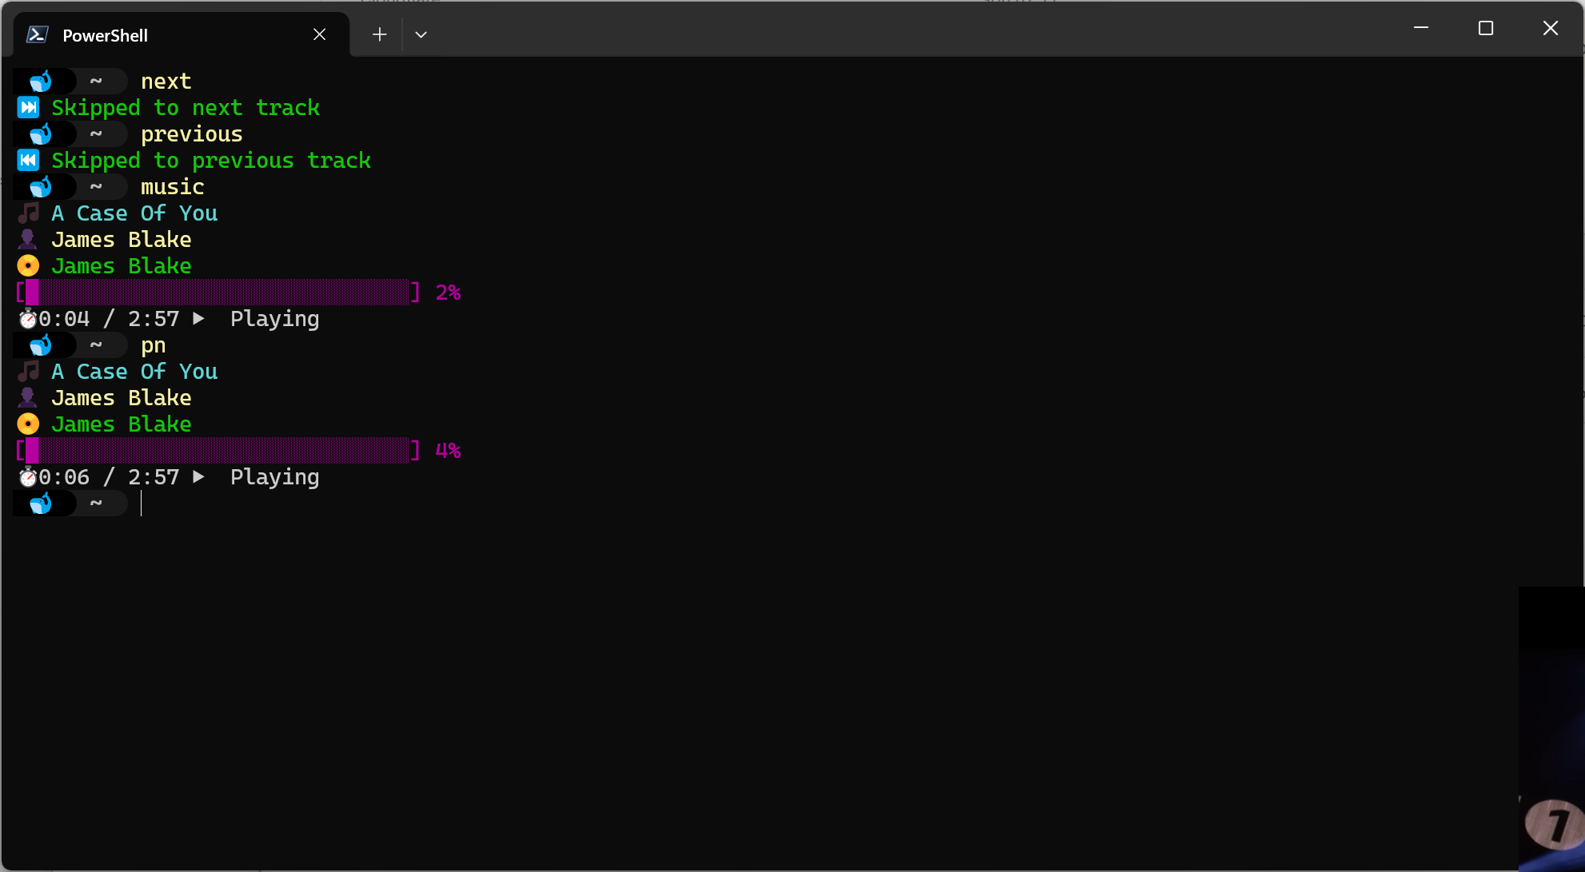
Task: Minimize the terminal window
Action: pyautogui.click(x=1421, y=28)
